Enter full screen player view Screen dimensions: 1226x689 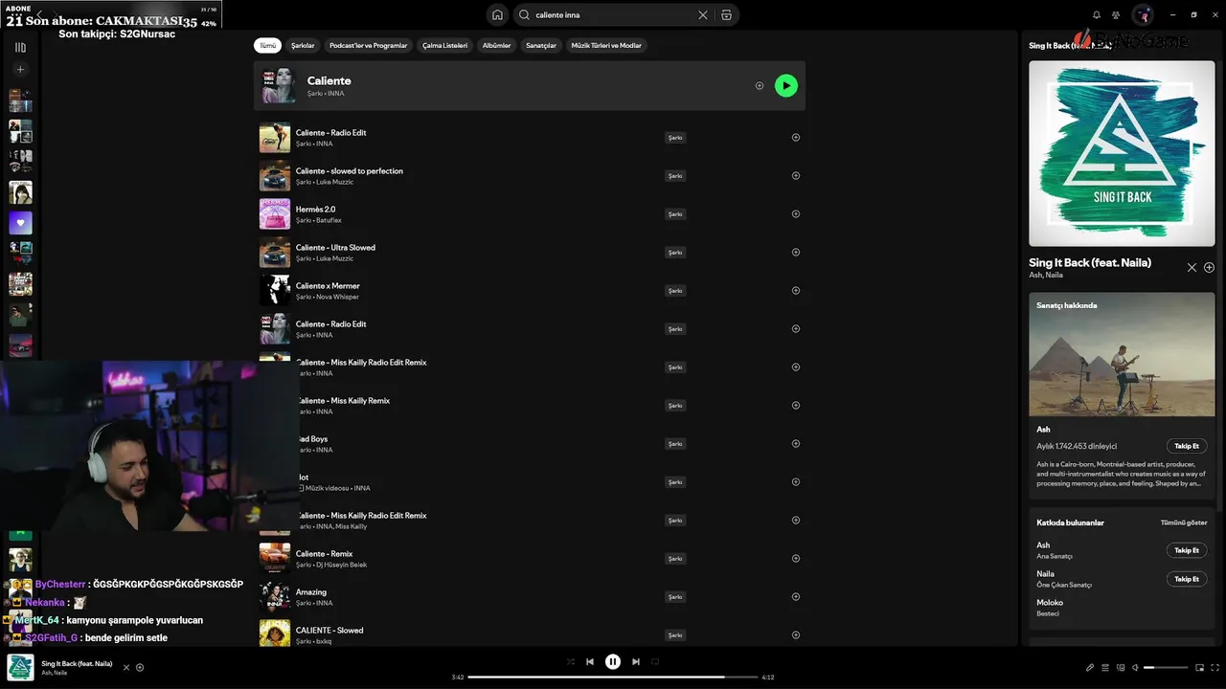(x=1214, y=667)
